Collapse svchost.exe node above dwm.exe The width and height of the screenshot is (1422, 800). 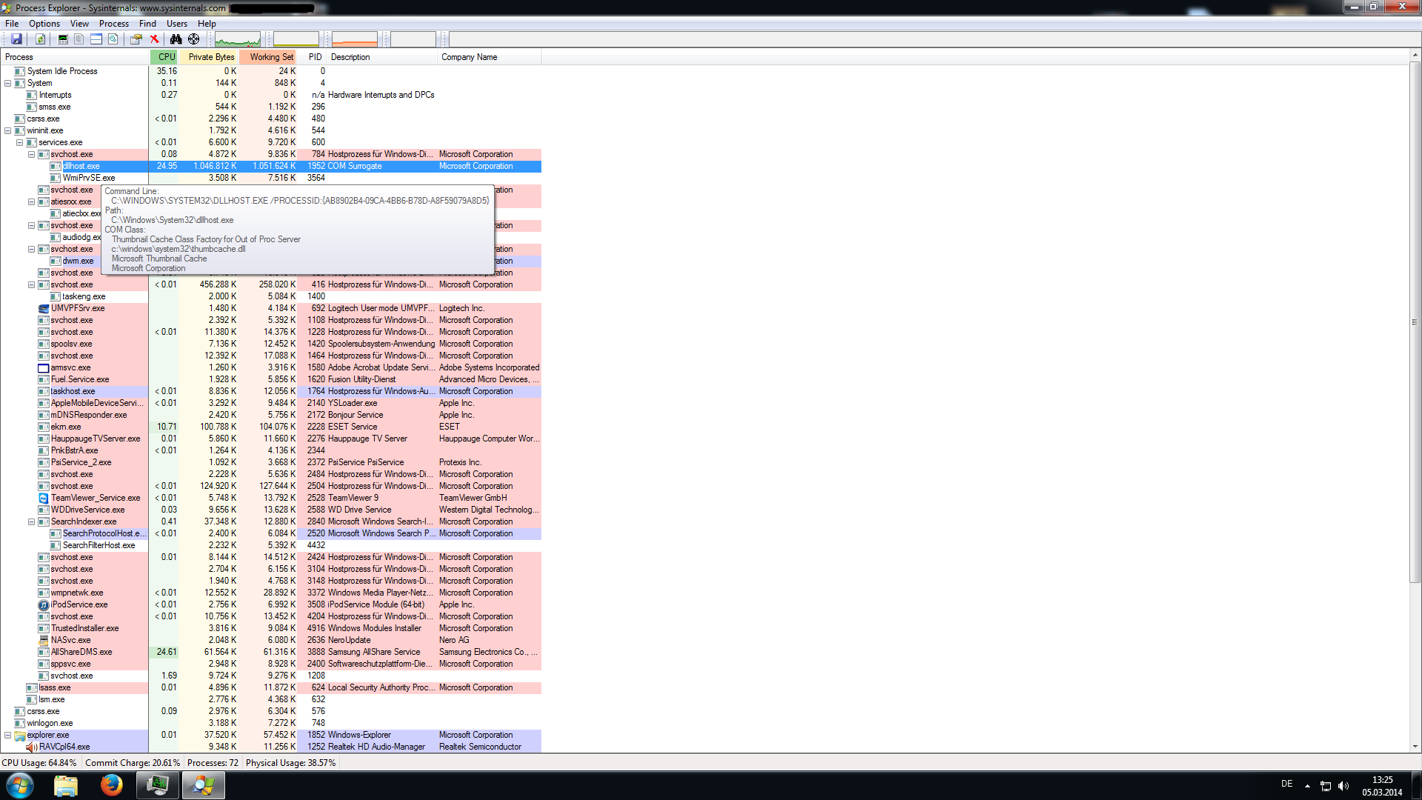click(x=32, y=249)
